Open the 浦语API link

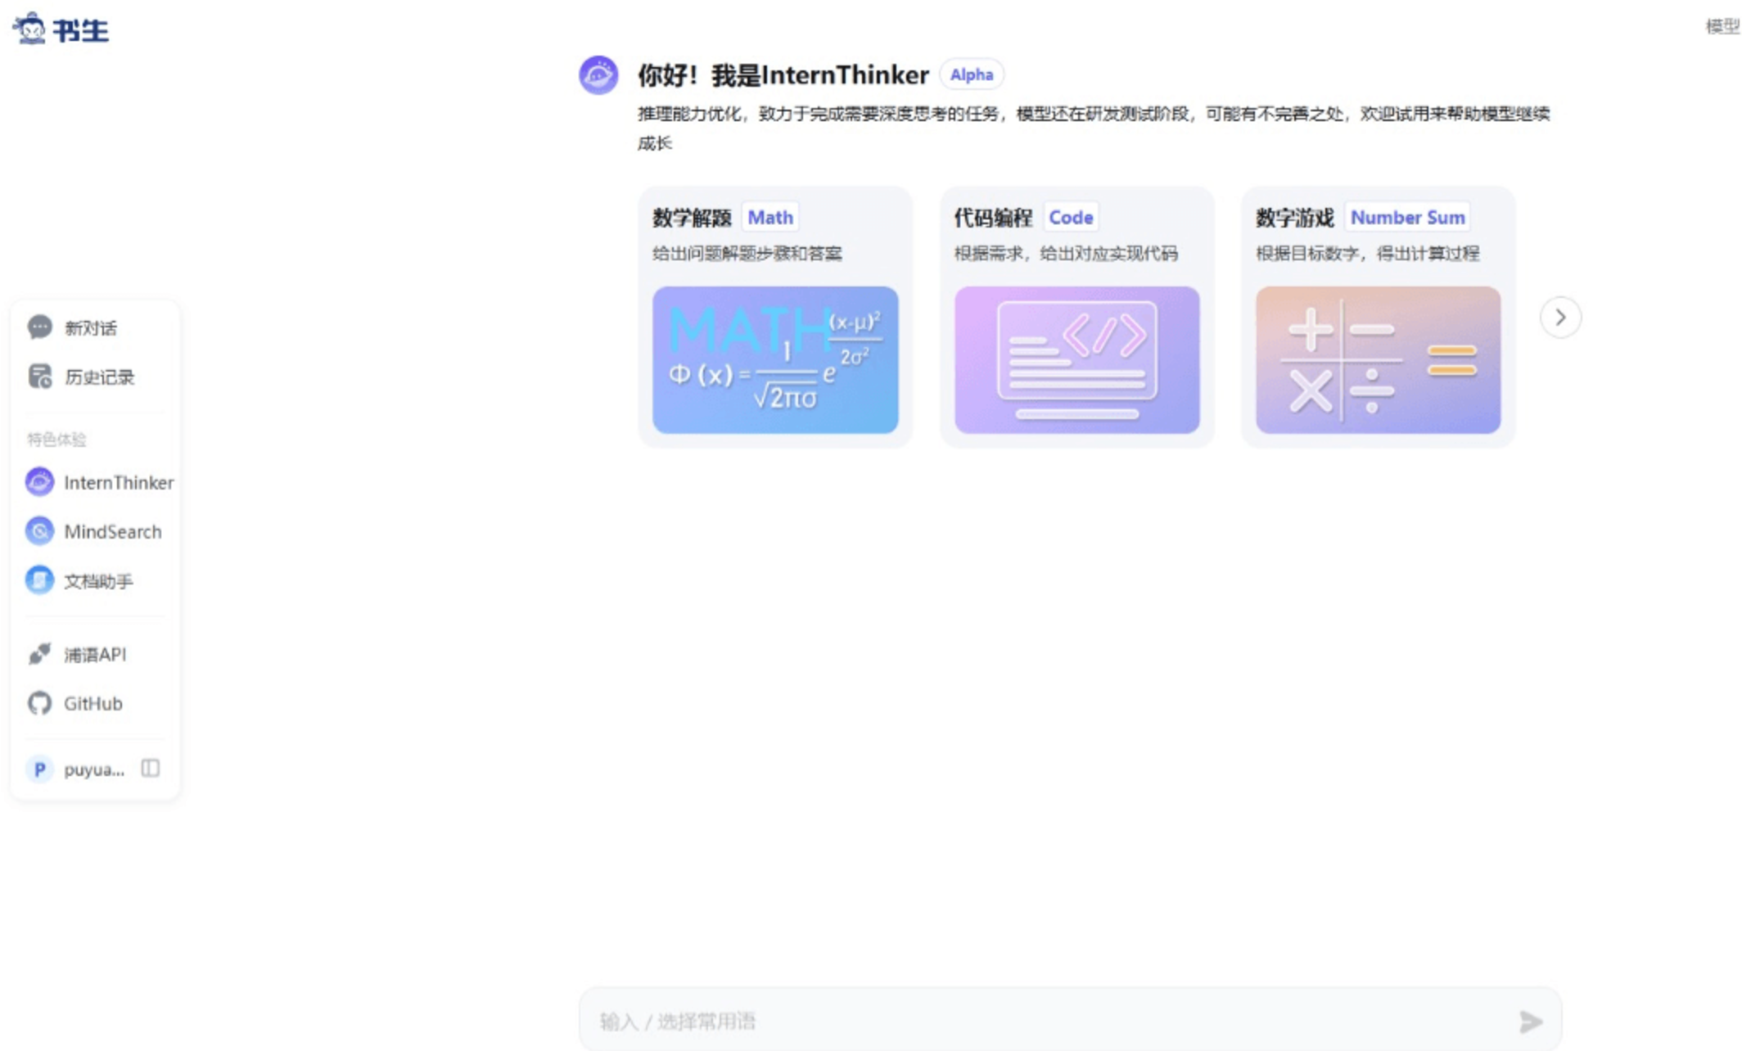[x=95, y=655]
